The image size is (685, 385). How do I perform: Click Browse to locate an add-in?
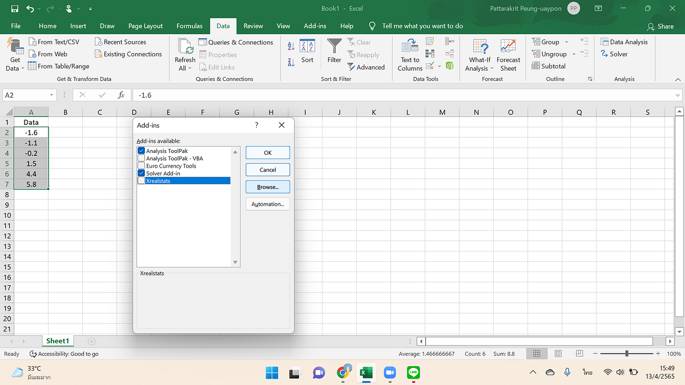[x=267, y=187]
